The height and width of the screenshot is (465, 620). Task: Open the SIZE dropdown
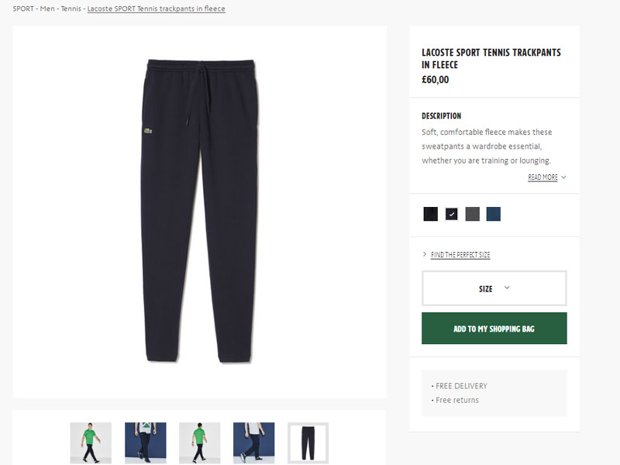tap(494, 288)
